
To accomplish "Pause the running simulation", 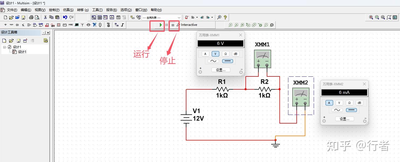I will click(167, 25).
